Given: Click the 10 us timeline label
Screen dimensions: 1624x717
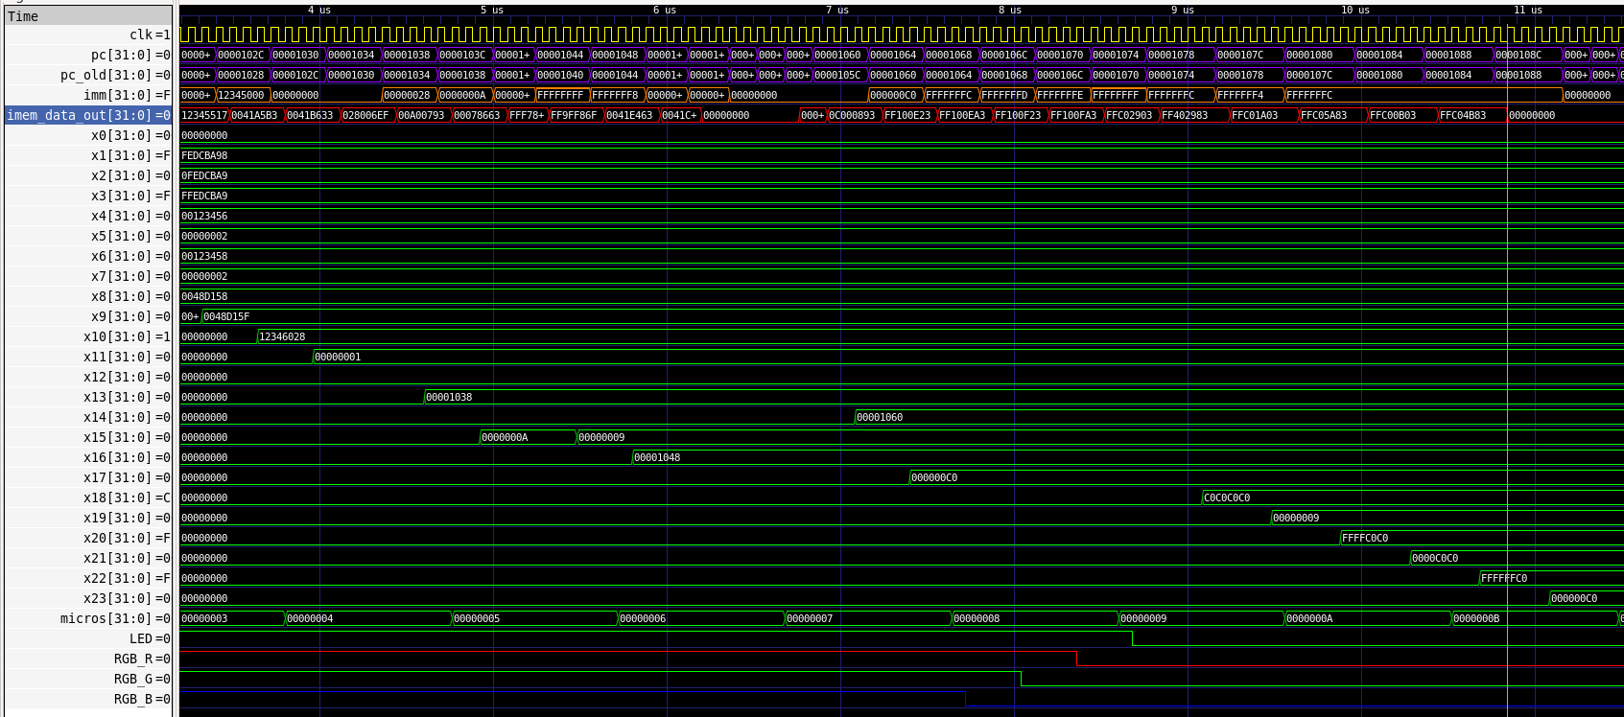Looking at the screenshot, I should click(1354, 11).
